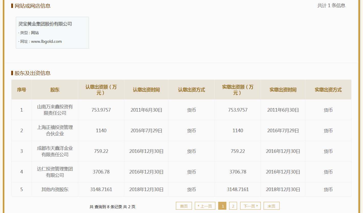Click the 下一页 next page button

[x=250, y=206]
